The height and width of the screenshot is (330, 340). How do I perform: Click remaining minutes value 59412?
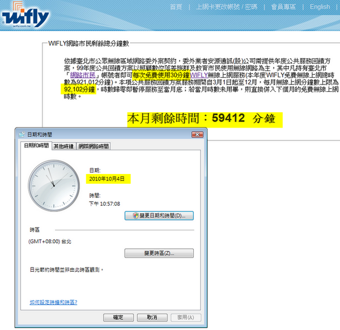228,119
